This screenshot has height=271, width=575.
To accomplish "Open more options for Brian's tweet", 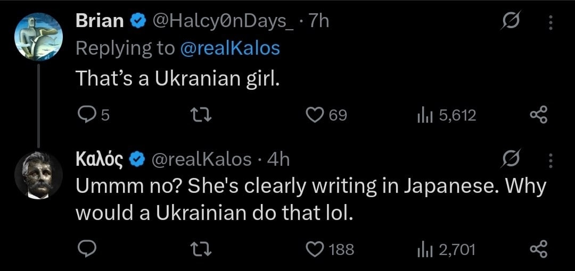I will [x=551, y=22].
